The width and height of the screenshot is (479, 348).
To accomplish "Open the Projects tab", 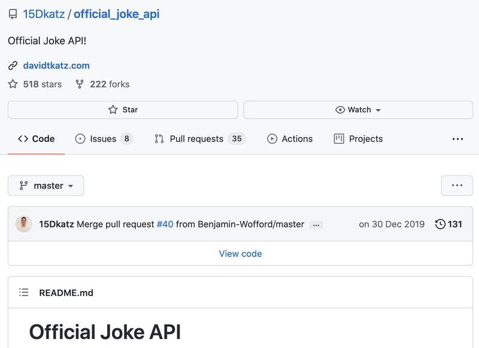I will (358, 139).
